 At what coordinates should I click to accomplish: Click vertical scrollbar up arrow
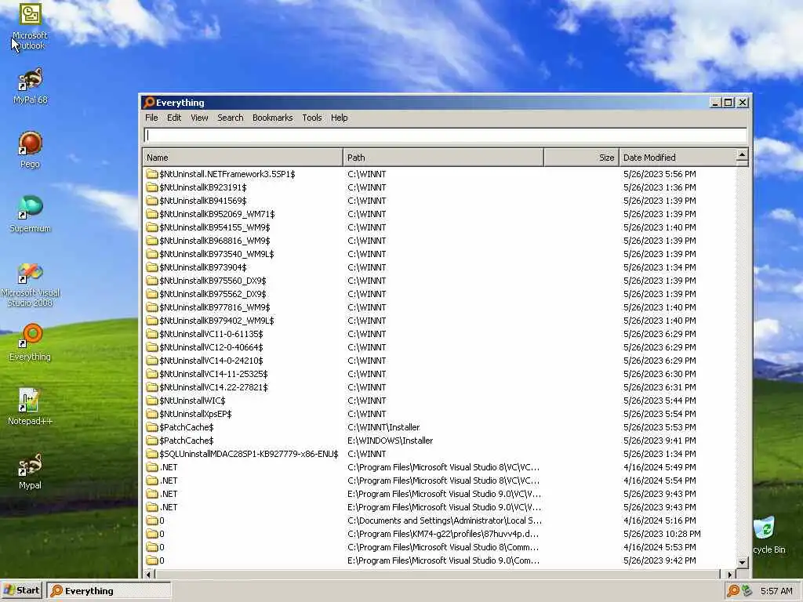(x=742, y=154)
